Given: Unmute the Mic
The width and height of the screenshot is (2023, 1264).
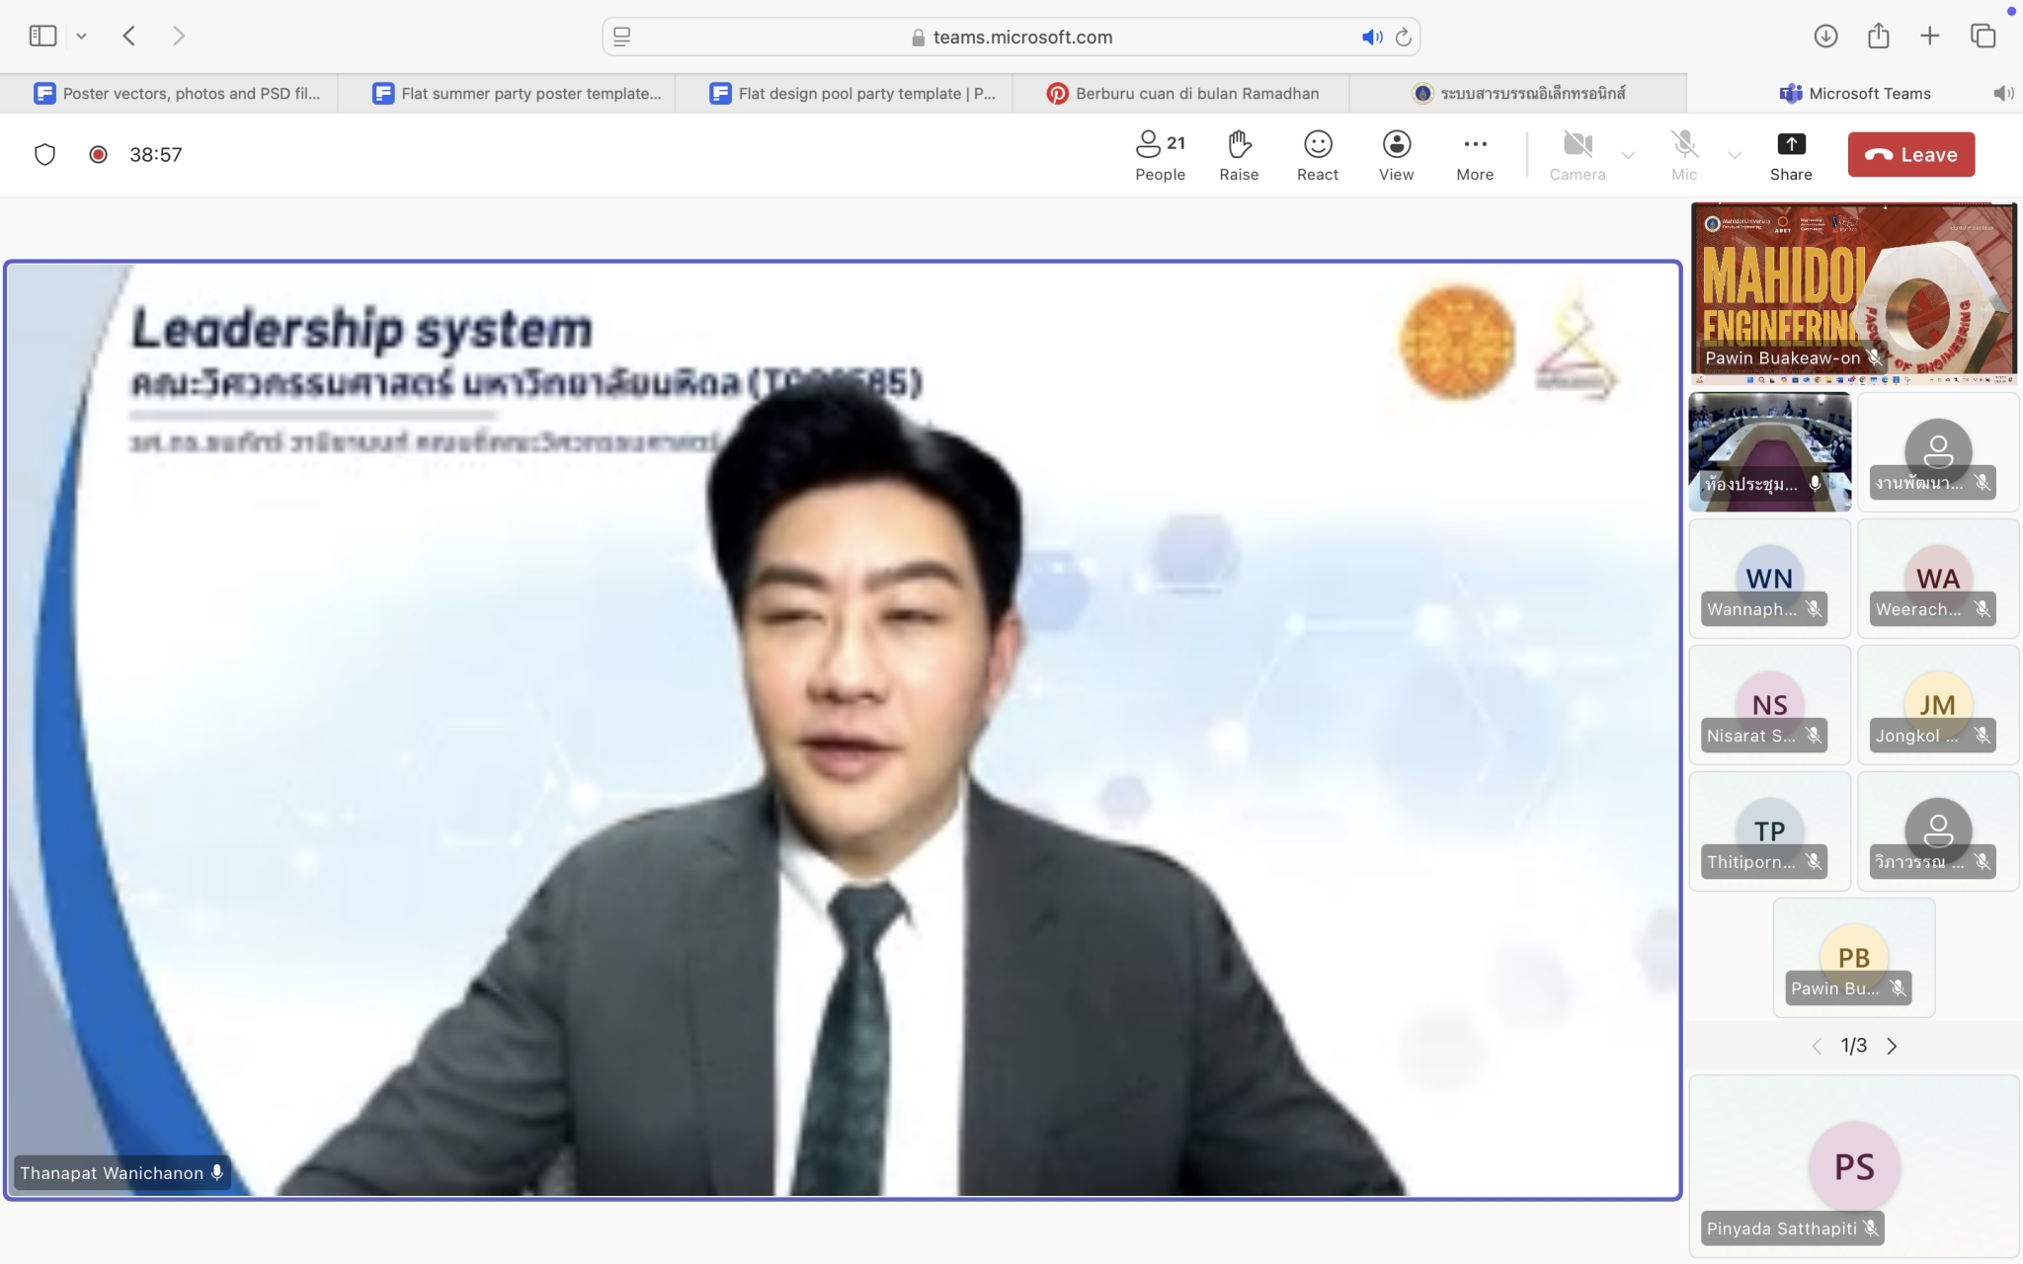Looking at the screenshot, I should pos(1684,155).
